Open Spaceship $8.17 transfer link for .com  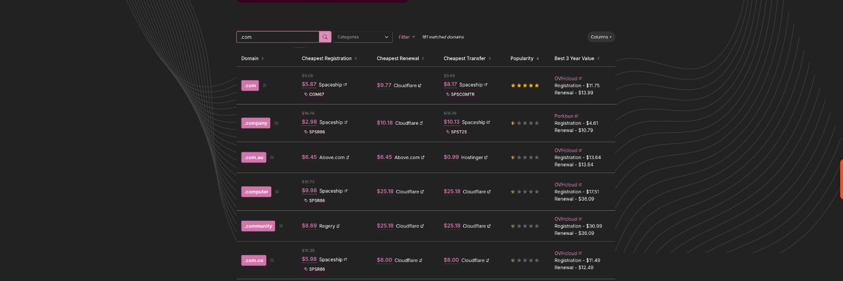(474, 84)
